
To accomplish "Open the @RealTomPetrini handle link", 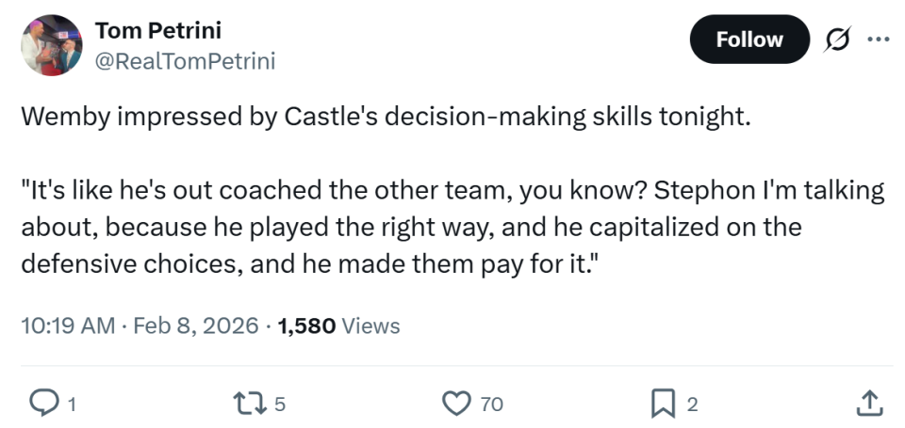I will pos(185,61).
